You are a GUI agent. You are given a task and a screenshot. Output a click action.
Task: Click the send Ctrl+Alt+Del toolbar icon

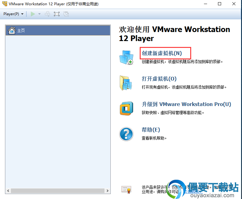pos(47,14)
